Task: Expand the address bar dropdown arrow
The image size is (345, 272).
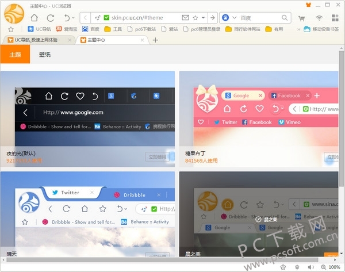Action: tap(204, 18)
